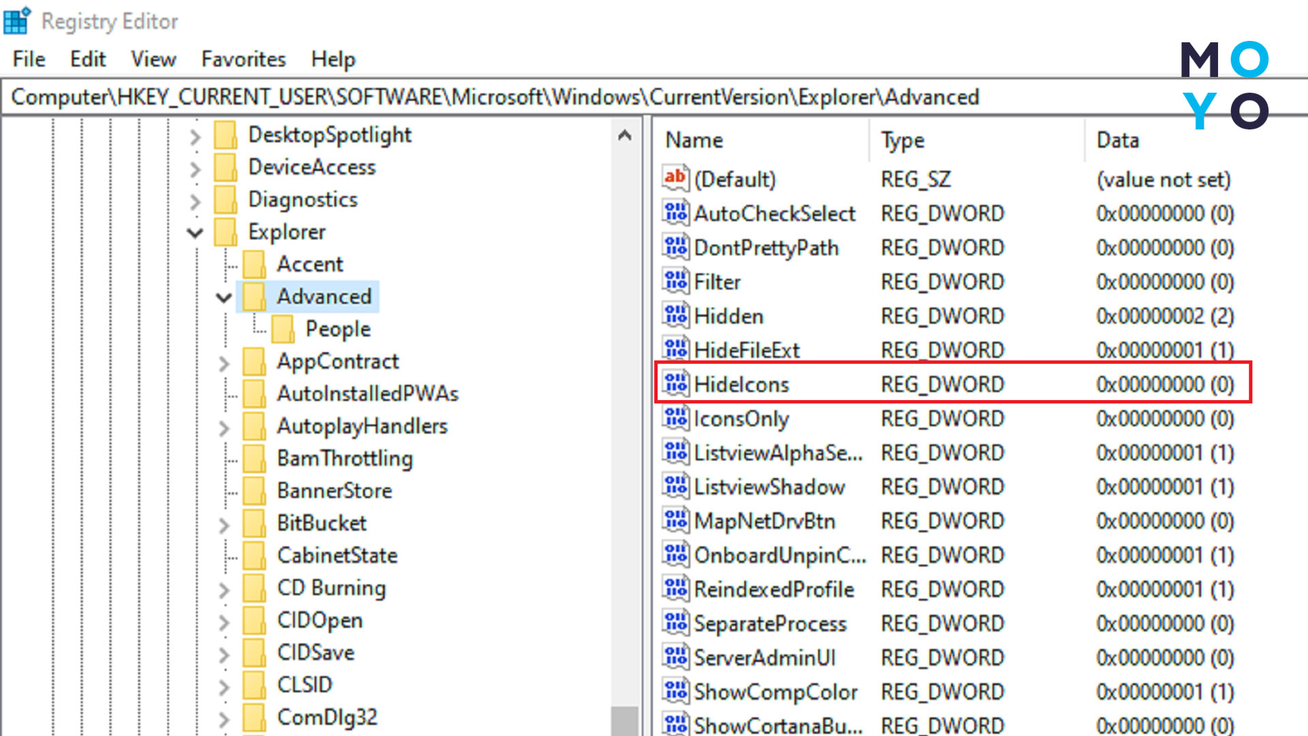
Task: Click the Registry Editor title bar icon
Action: 17,20
